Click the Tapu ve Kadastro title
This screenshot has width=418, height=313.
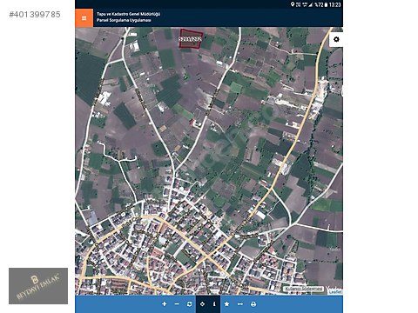tap(128, 14)
